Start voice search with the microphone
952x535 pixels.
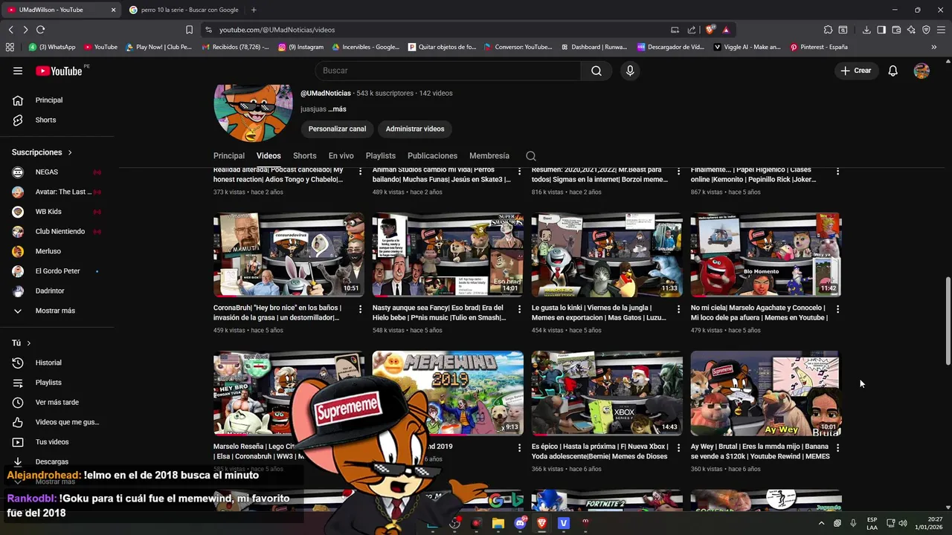click(630, 71)
